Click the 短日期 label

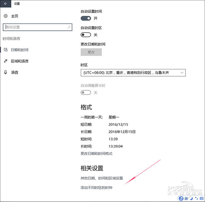click(86, 124)
